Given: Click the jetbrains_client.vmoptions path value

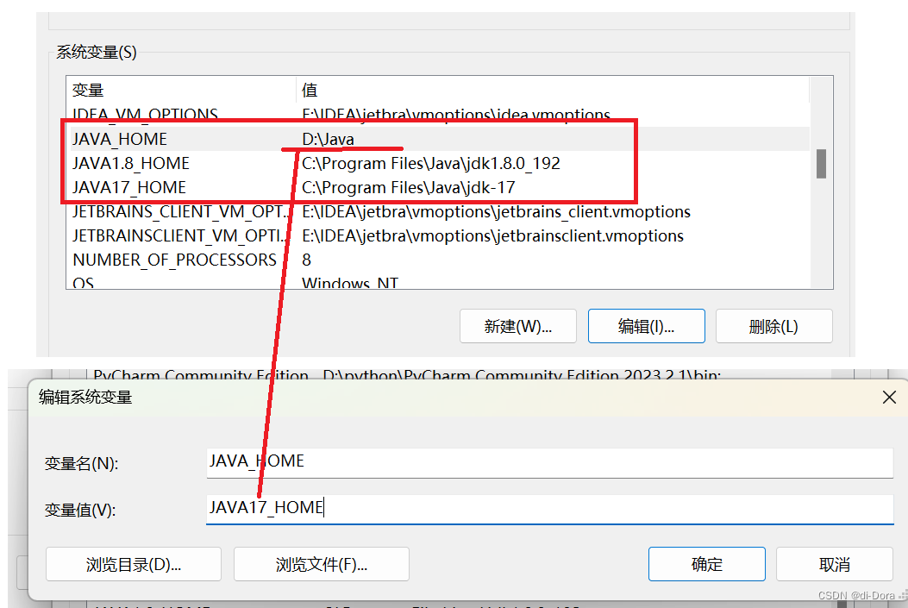Looking at the screenshot, I should 497,212.
